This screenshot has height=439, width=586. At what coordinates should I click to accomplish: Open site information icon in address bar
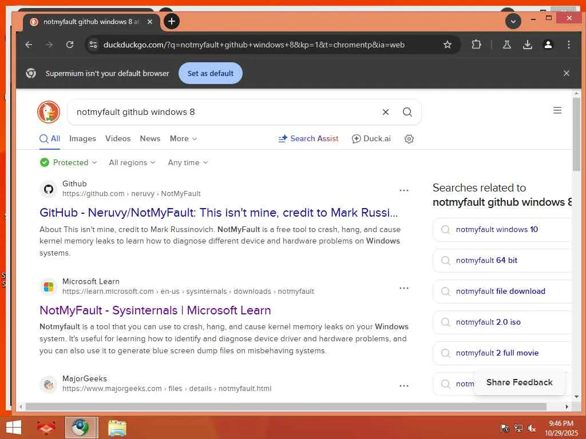(93, 45)
